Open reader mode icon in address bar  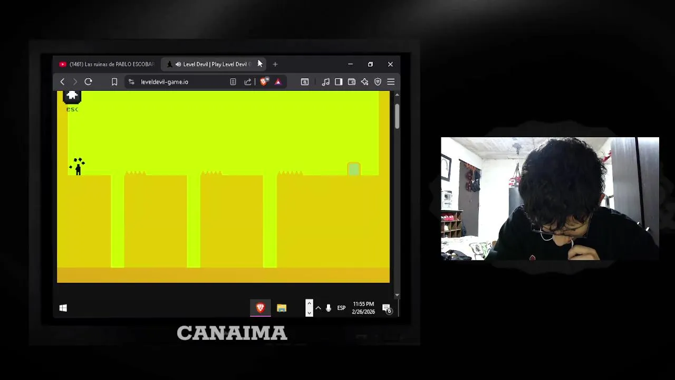coord(233,82)
